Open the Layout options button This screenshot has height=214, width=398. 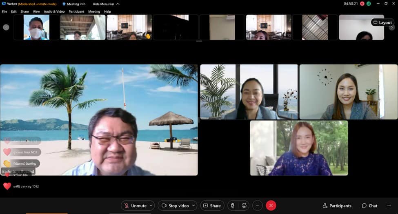click(382, 22)
